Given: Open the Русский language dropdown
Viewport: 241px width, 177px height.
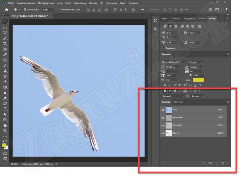Looking at the screenshot, I should pos(173,96).
